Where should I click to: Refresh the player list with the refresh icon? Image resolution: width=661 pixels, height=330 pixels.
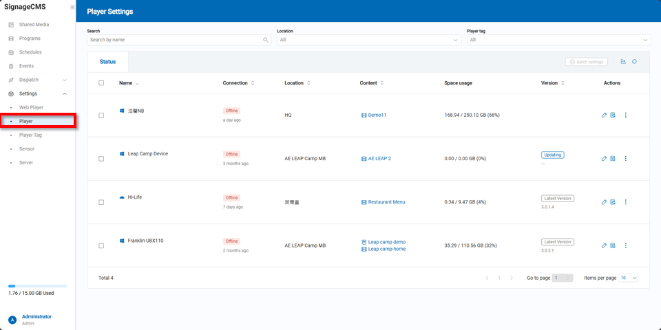pos(634,62)
